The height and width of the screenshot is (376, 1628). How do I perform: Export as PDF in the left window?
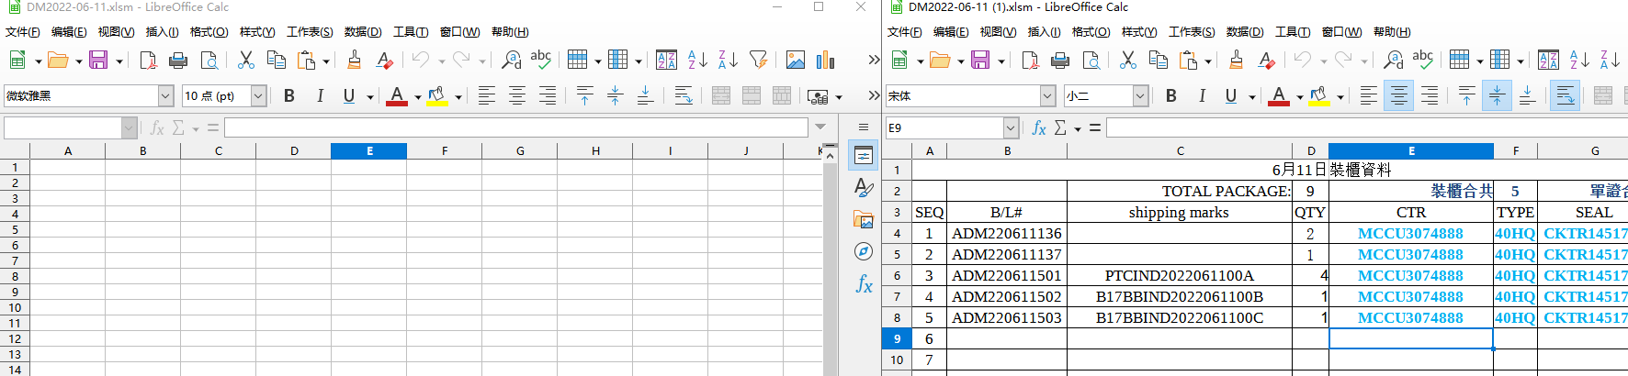coord(148,61)
